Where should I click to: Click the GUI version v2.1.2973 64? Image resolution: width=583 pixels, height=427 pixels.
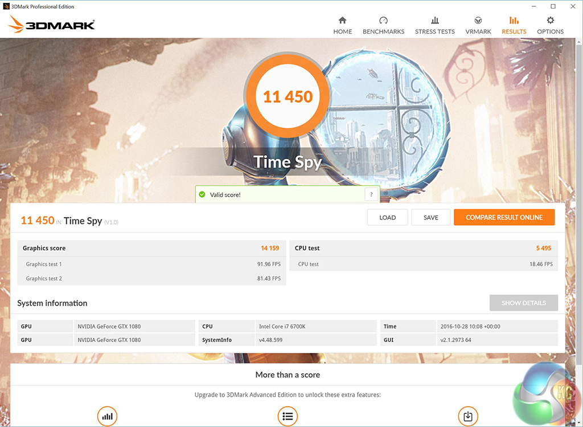pos(455,340)
